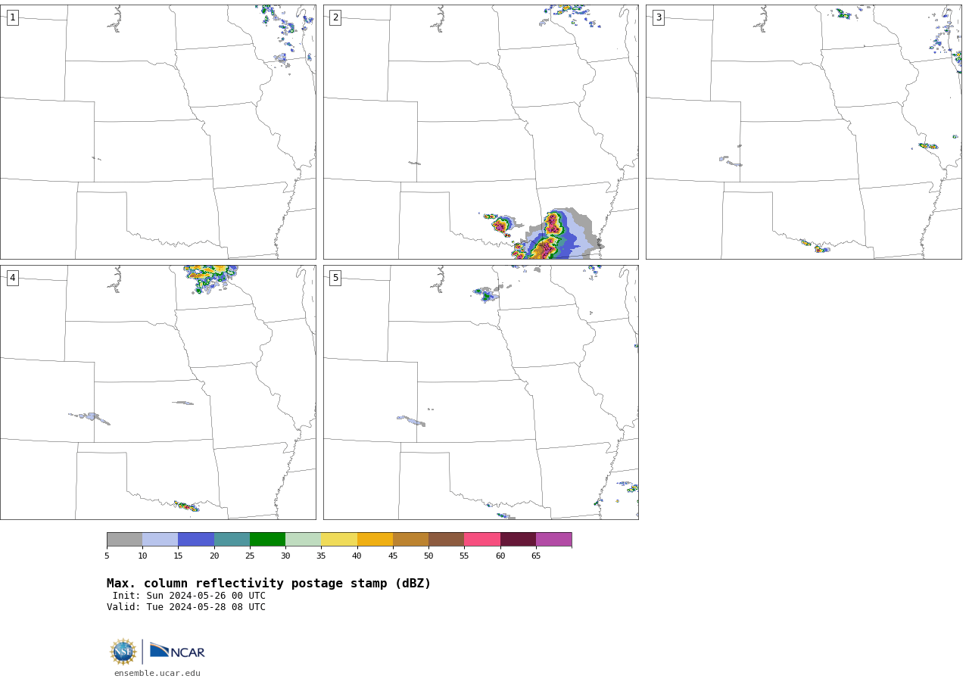Click the pale green 30-35 dBZ swatch
Image resolution: width=969 pixels, height=682 pixels.
304,540
